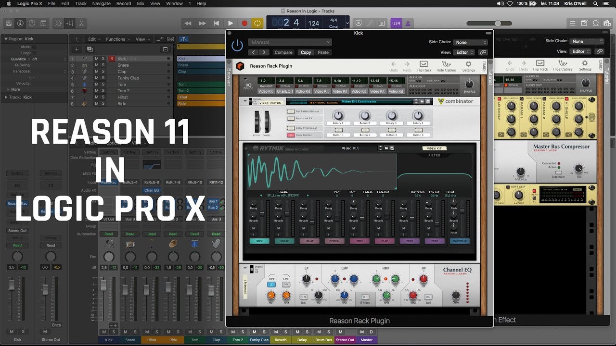
Task: Open the View Editor dropdown in Kick window
Action: click(x=465, y=52)
